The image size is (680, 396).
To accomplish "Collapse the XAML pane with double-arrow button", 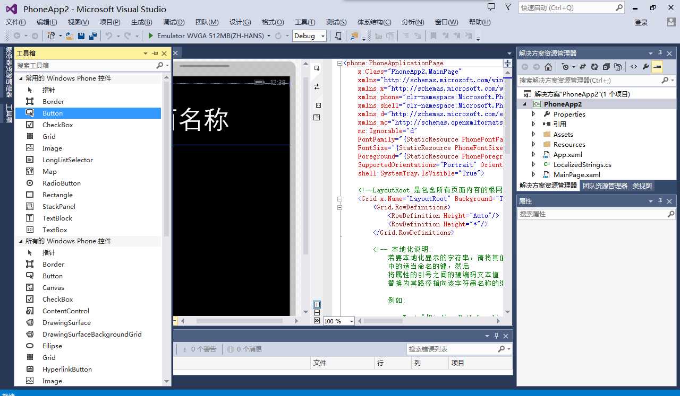I will point(317,320).
